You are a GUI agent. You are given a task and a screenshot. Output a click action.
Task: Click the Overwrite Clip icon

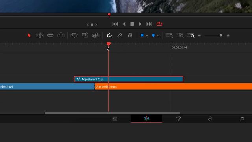[x=85, y=35]
